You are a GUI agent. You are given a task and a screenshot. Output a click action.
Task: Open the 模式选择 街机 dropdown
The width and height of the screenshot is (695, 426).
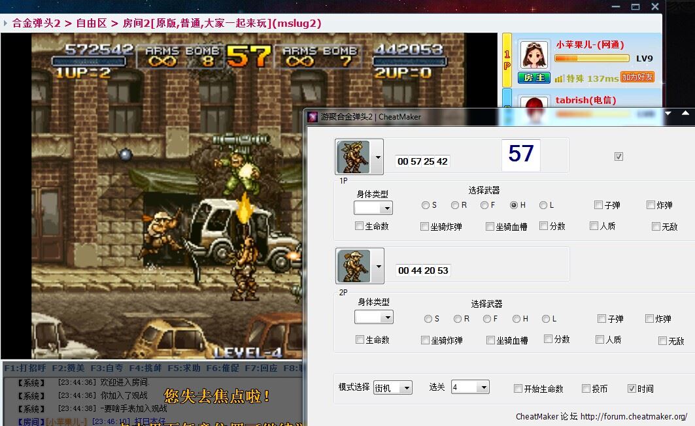[393, 388]
